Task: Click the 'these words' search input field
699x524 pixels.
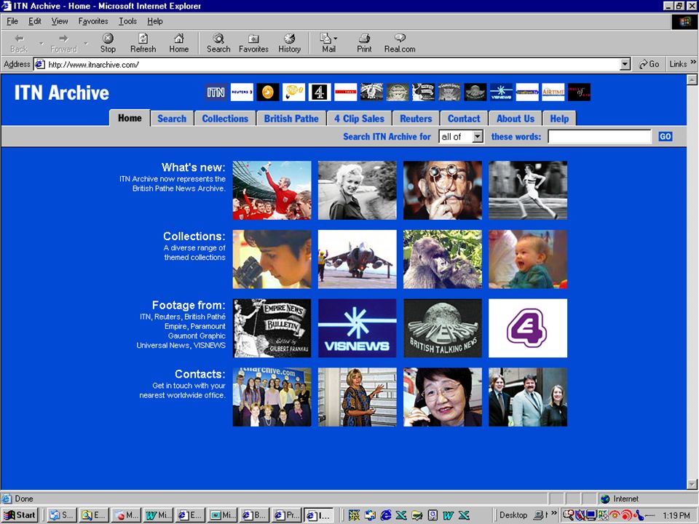Action: click(x=599, y=136)
